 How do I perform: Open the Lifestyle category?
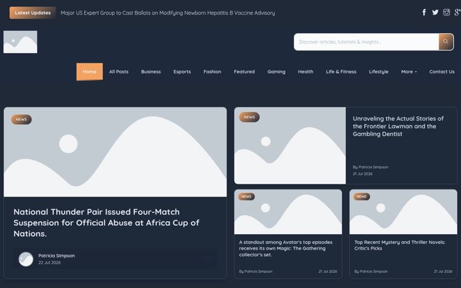click(x=378, y=72)
